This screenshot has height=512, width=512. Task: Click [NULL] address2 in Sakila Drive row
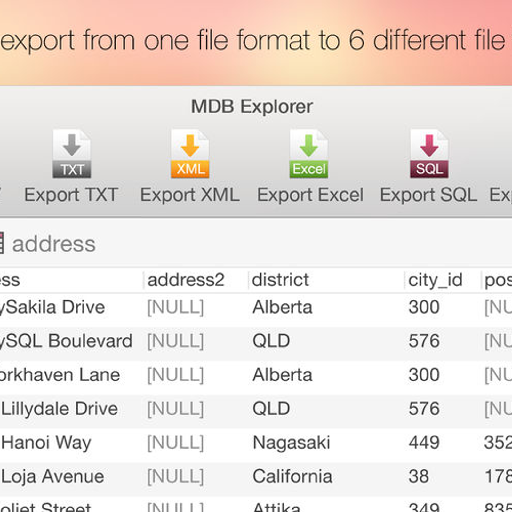coord(175,308)
